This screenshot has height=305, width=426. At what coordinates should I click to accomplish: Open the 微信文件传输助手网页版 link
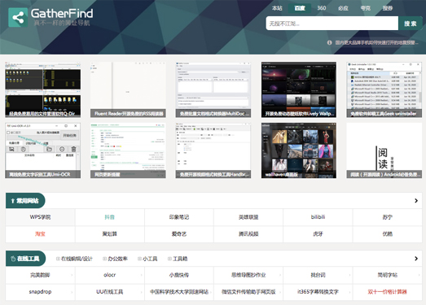[248, 292]
